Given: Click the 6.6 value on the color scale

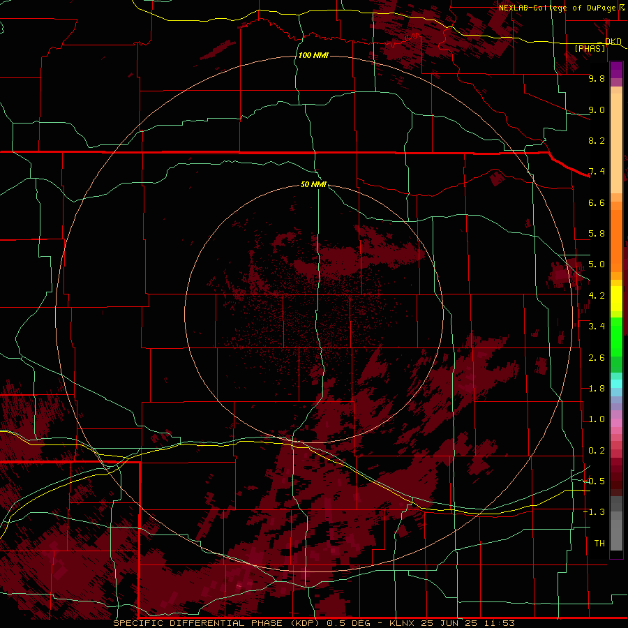Looking at the screenshot, I should [x=597, y=202].
